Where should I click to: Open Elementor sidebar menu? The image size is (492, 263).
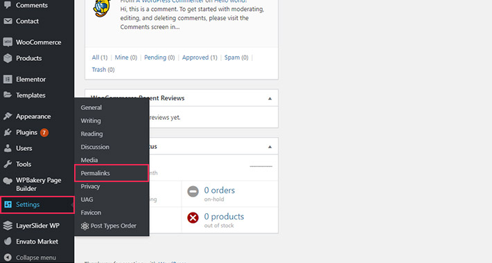tap(30, 80)
